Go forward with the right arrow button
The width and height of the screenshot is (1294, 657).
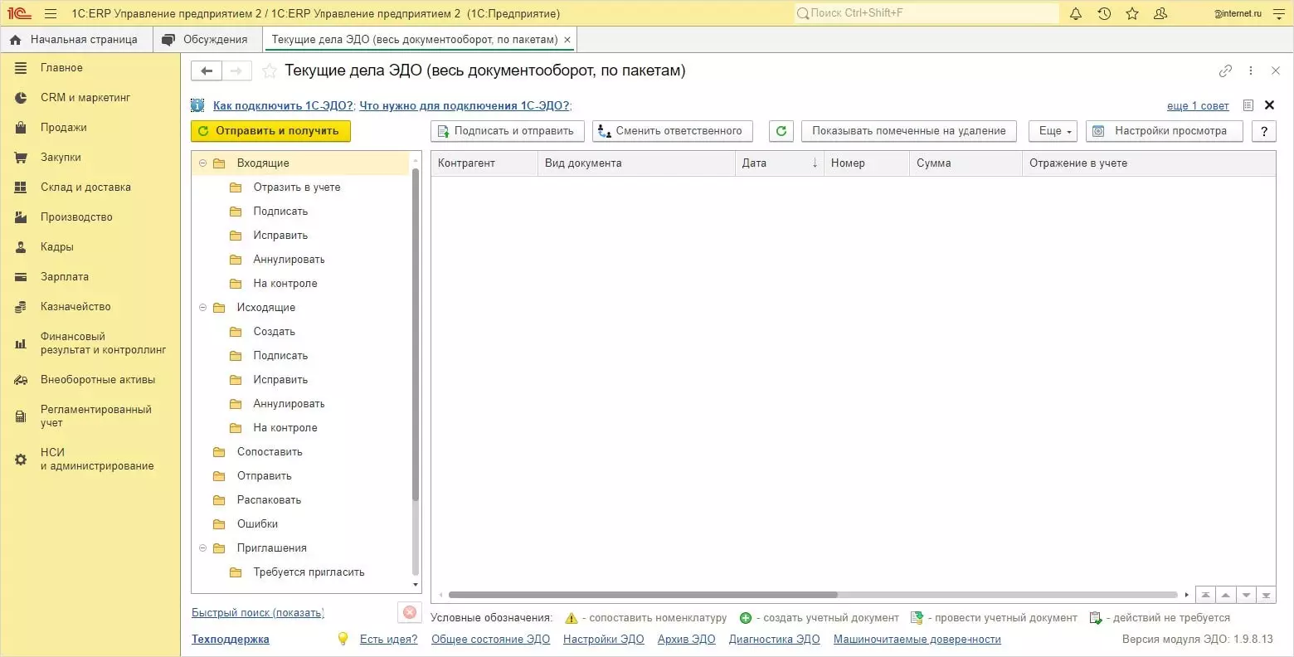point(236,71)
